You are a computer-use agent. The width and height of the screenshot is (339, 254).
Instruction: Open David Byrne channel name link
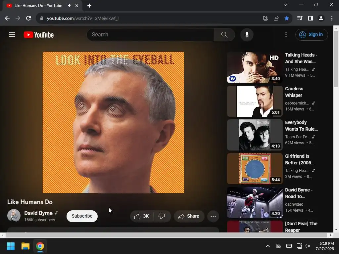[38, 213]
